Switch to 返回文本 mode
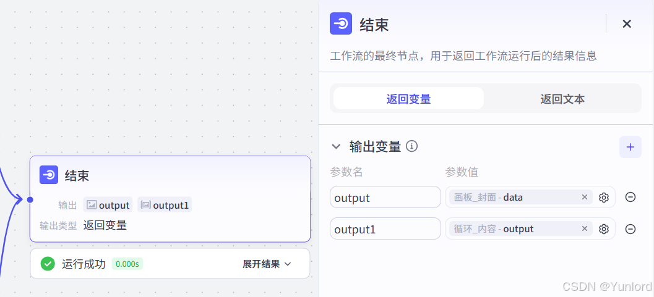This screenshot has width=654, height=297. 562,99
